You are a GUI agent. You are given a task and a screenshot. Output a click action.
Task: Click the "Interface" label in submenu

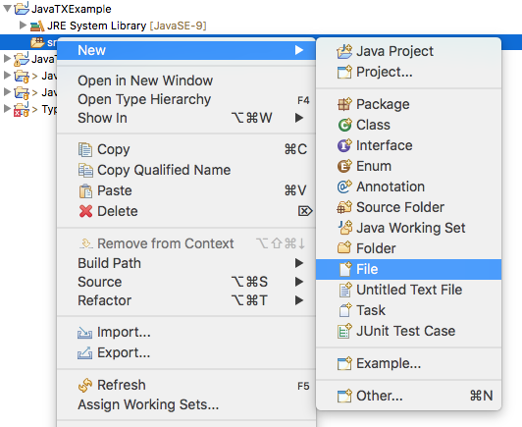pyautogui.click(x=385, y=145)
